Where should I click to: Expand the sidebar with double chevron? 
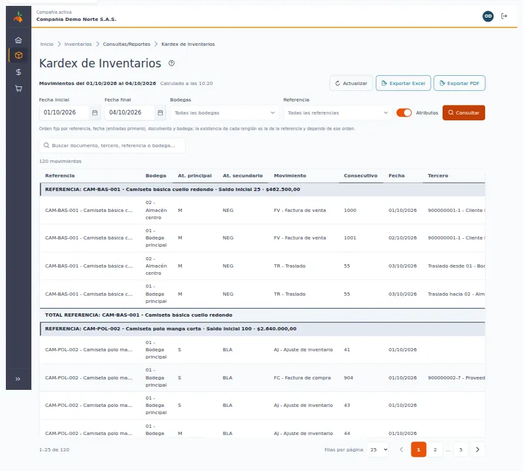[x=18, y=379]
